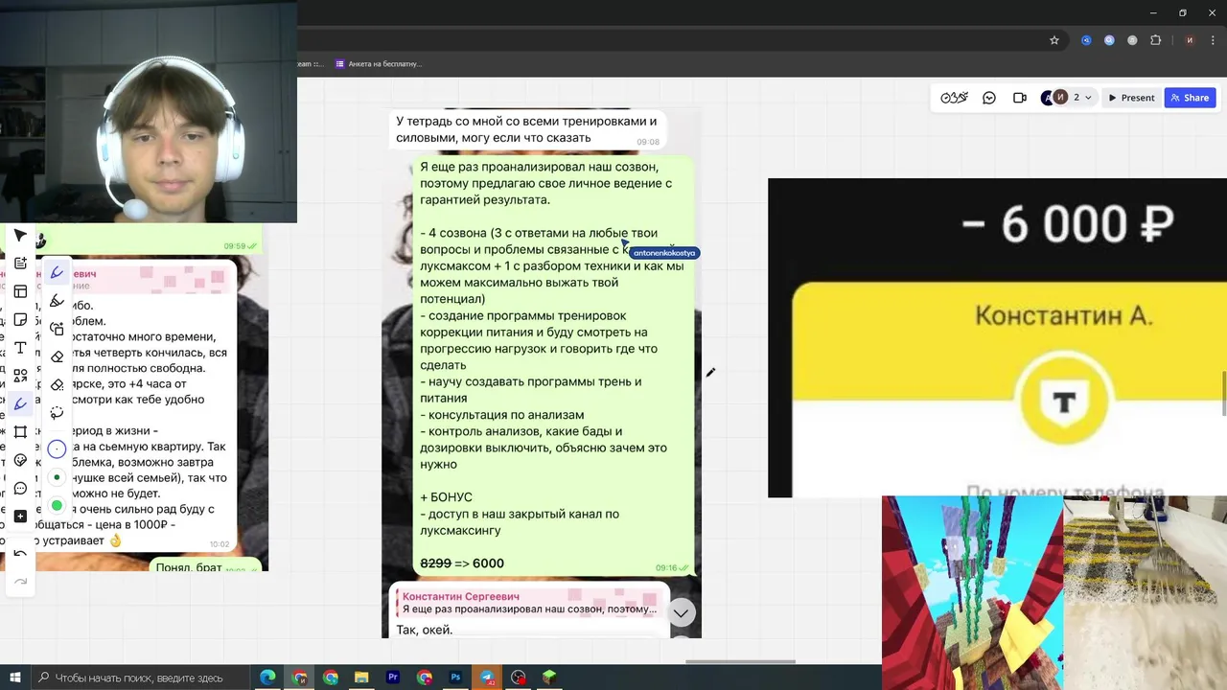Viewport: 1227px width, 690px height.
Task: Click the '8299 => 6000' price text
Action: 462,563
